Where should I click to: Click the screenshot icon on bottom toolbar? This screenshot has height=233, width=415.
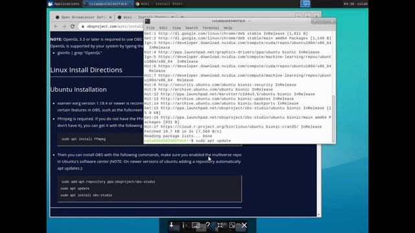[232, 225]
